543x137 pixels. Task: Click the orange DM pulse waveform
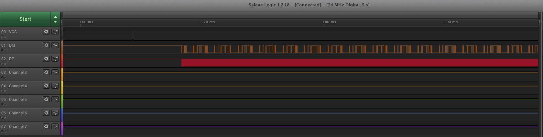tap(360, 49)
